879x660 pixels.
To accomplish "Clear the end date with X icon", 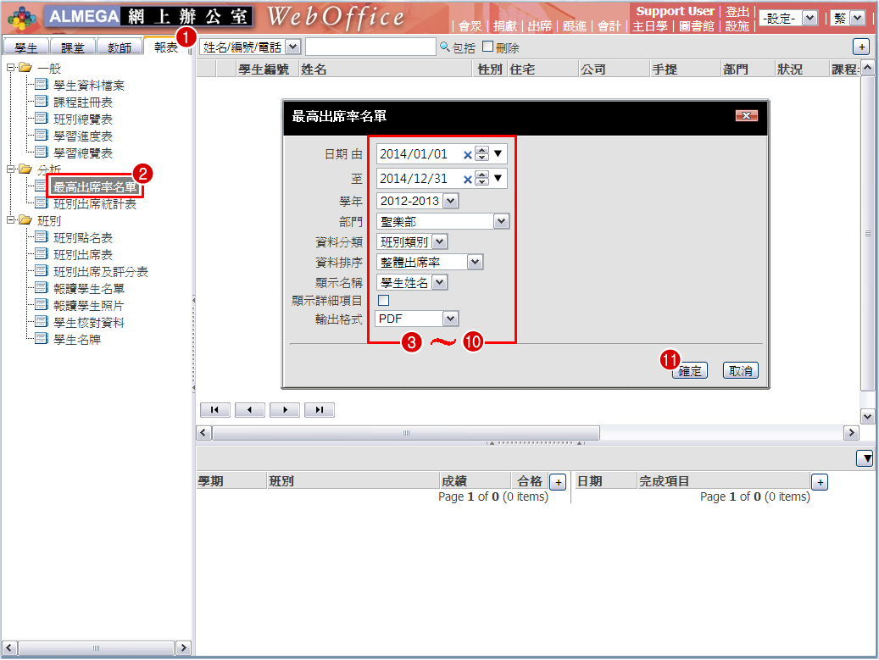I will 467,179.
